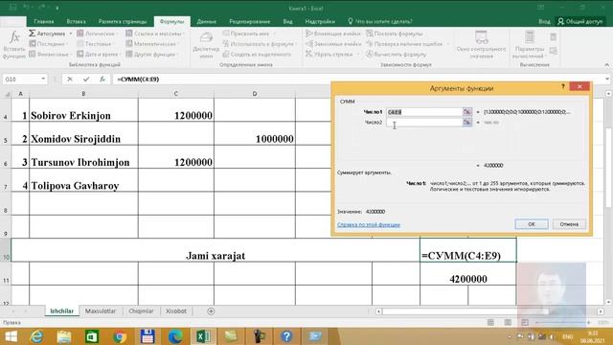
Task: Click the Calculate Sheet icon
Action: (554, 51)
